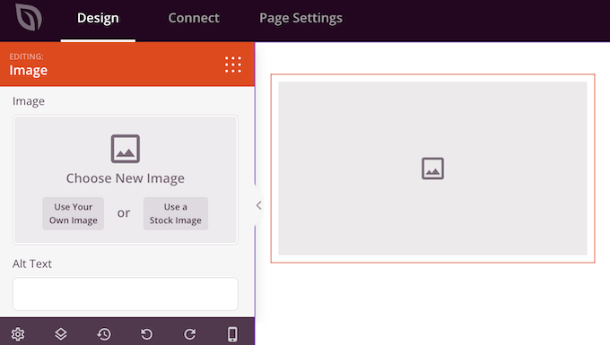Click the undo arrow icon

(146, 334)
